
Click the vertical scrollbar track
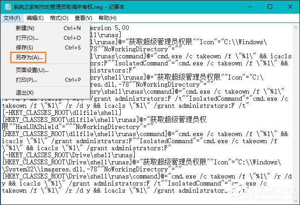296,115
